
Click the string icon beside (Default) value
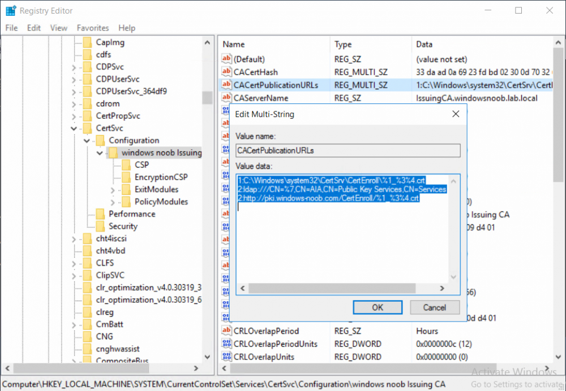pos(226,58)
